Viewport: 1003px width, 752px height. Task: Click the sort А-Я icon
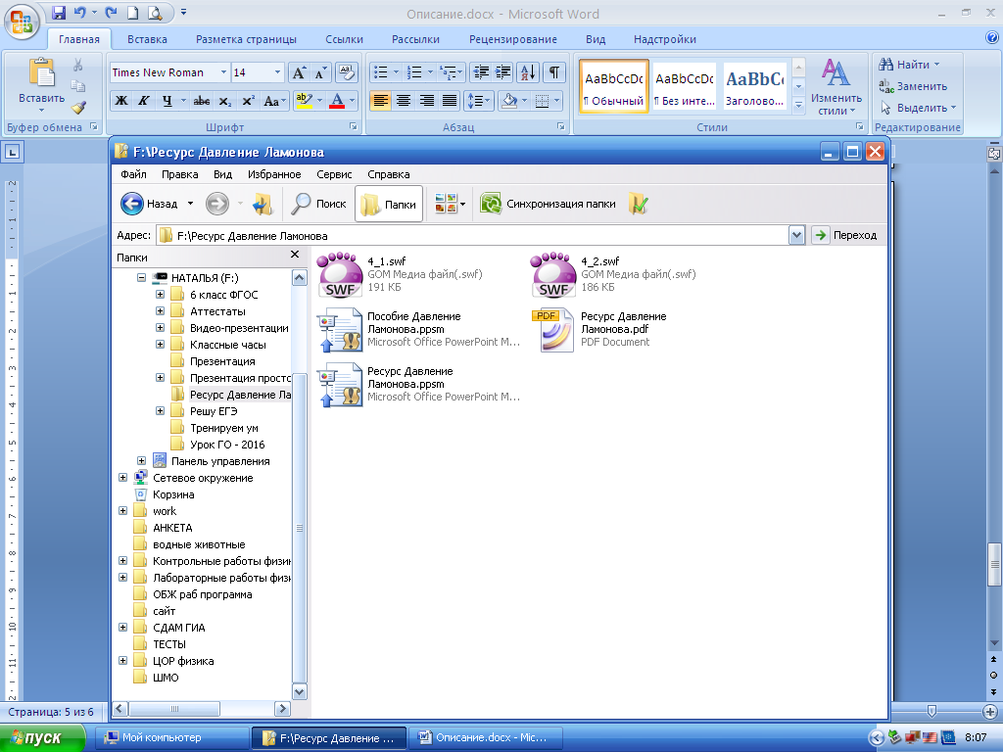(x=528, y=72)
